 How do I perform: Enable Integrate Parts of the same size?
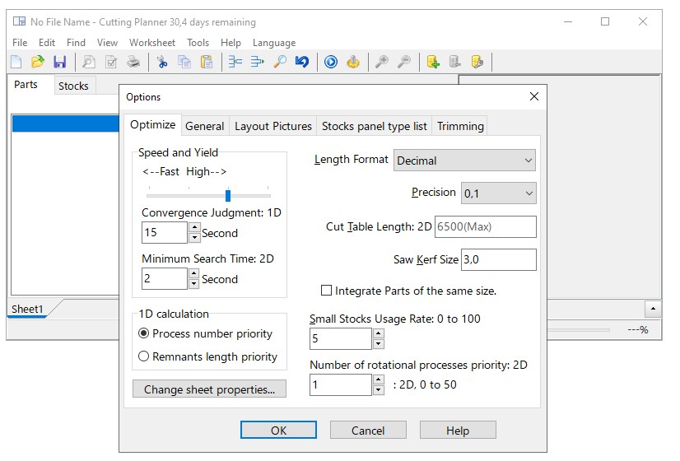(327, 291)
